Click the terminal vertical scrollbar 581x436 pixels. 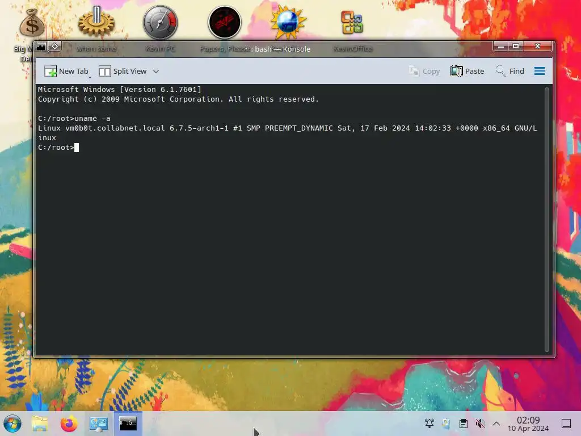pos(546,220)
